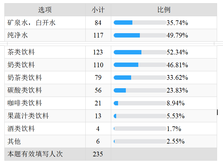The width and height of the screenshot is (223, 162).
Task: Click the 其他 row label
Action: coord(14,141)
